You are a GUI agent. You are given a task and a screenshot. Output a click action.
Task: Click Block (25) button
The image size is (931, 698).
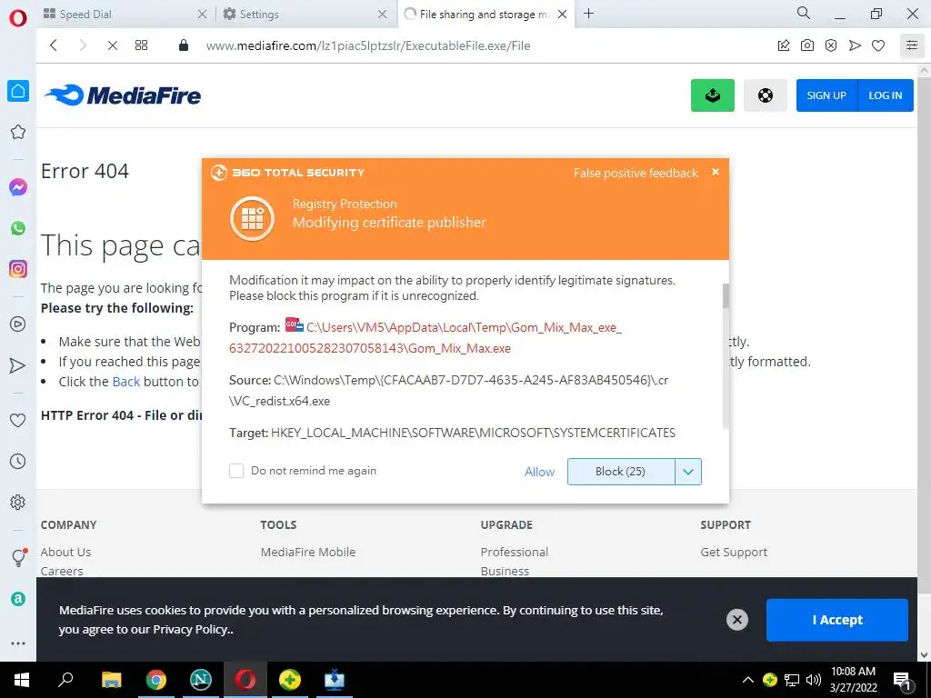point(621,472)
